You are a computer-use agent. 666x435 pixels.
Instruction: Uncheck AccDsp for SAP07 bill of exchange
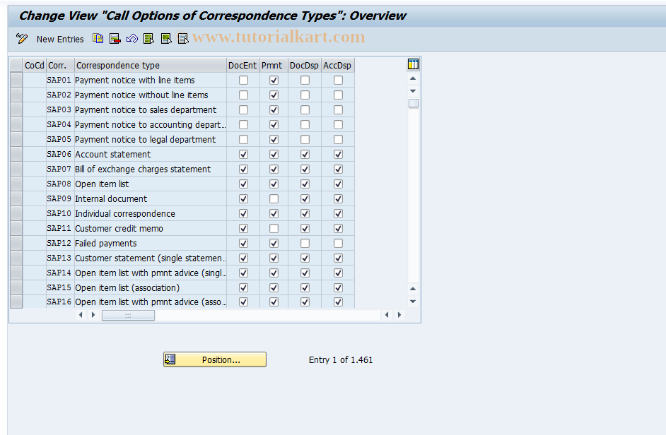(x=338, y=169)
